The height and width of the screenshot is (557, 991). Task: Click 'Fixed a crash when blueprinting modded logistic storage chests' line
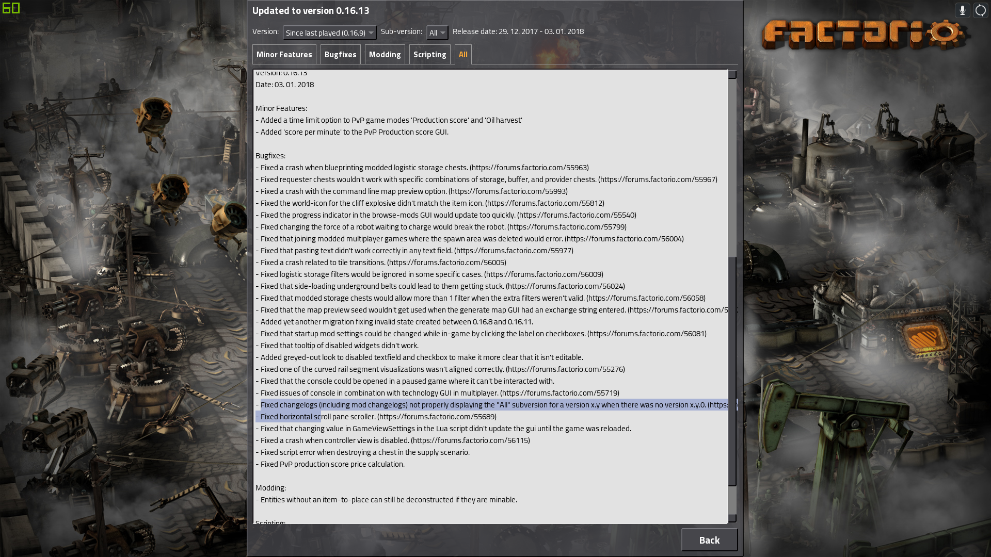point(422,168)
